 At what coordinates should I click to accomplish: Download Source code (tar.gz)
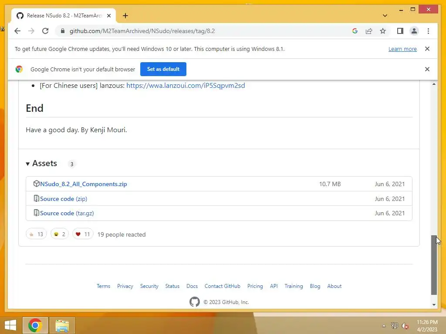[67, 213]
